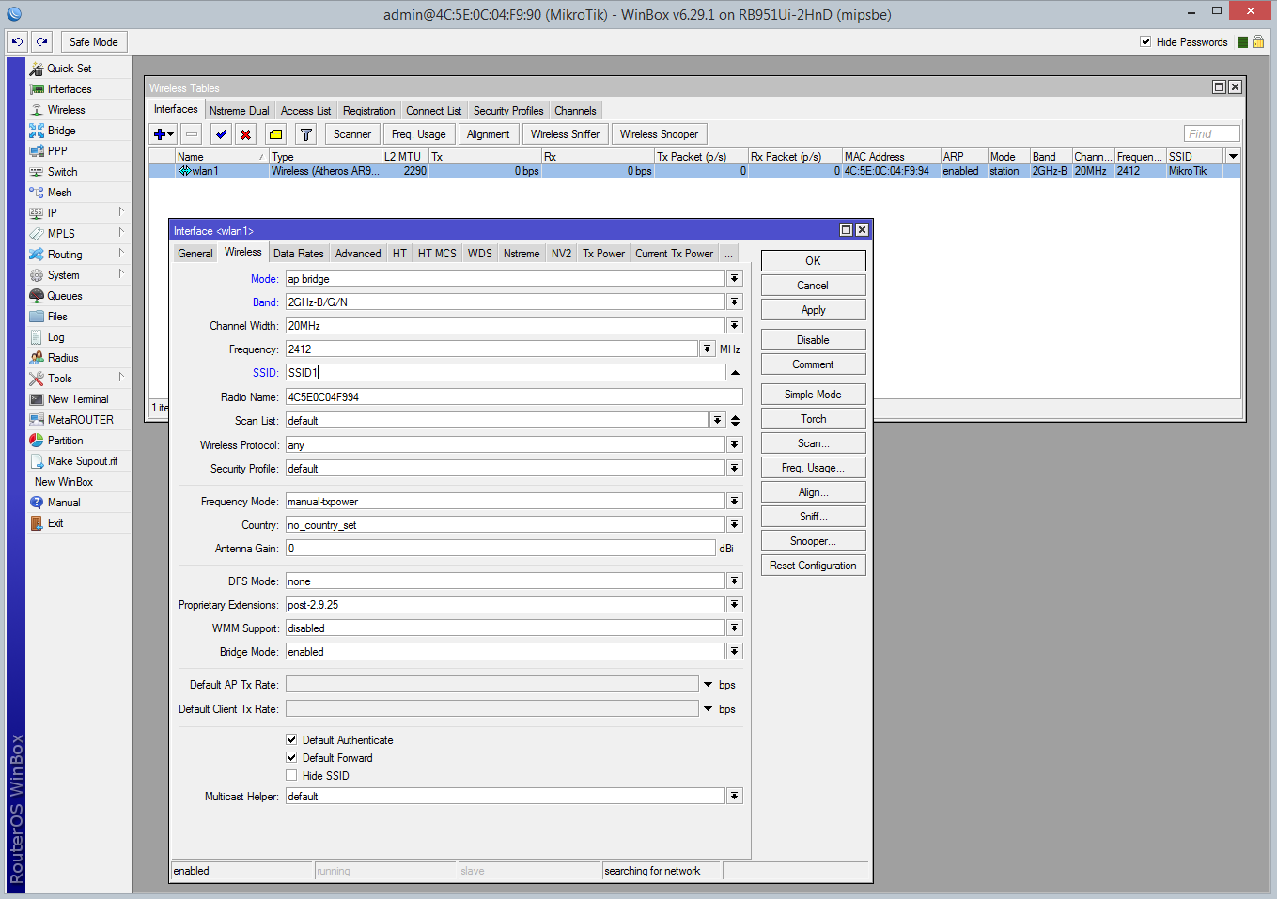Click the Undo arrow icon in top toolbar
Screen dimensions: 1277x899
click(17, 41)
